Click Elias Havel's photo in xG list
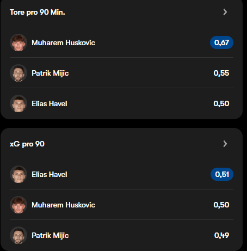247x251 pixels. point(18,174)
